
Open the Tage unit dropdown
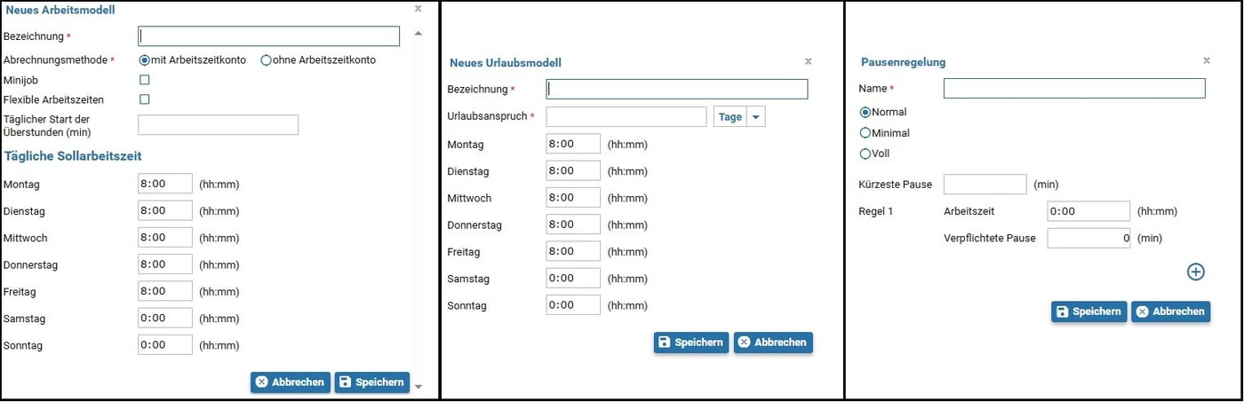point(755,117)
